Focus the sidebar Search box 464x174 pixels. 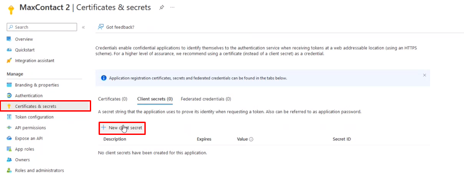42,27
